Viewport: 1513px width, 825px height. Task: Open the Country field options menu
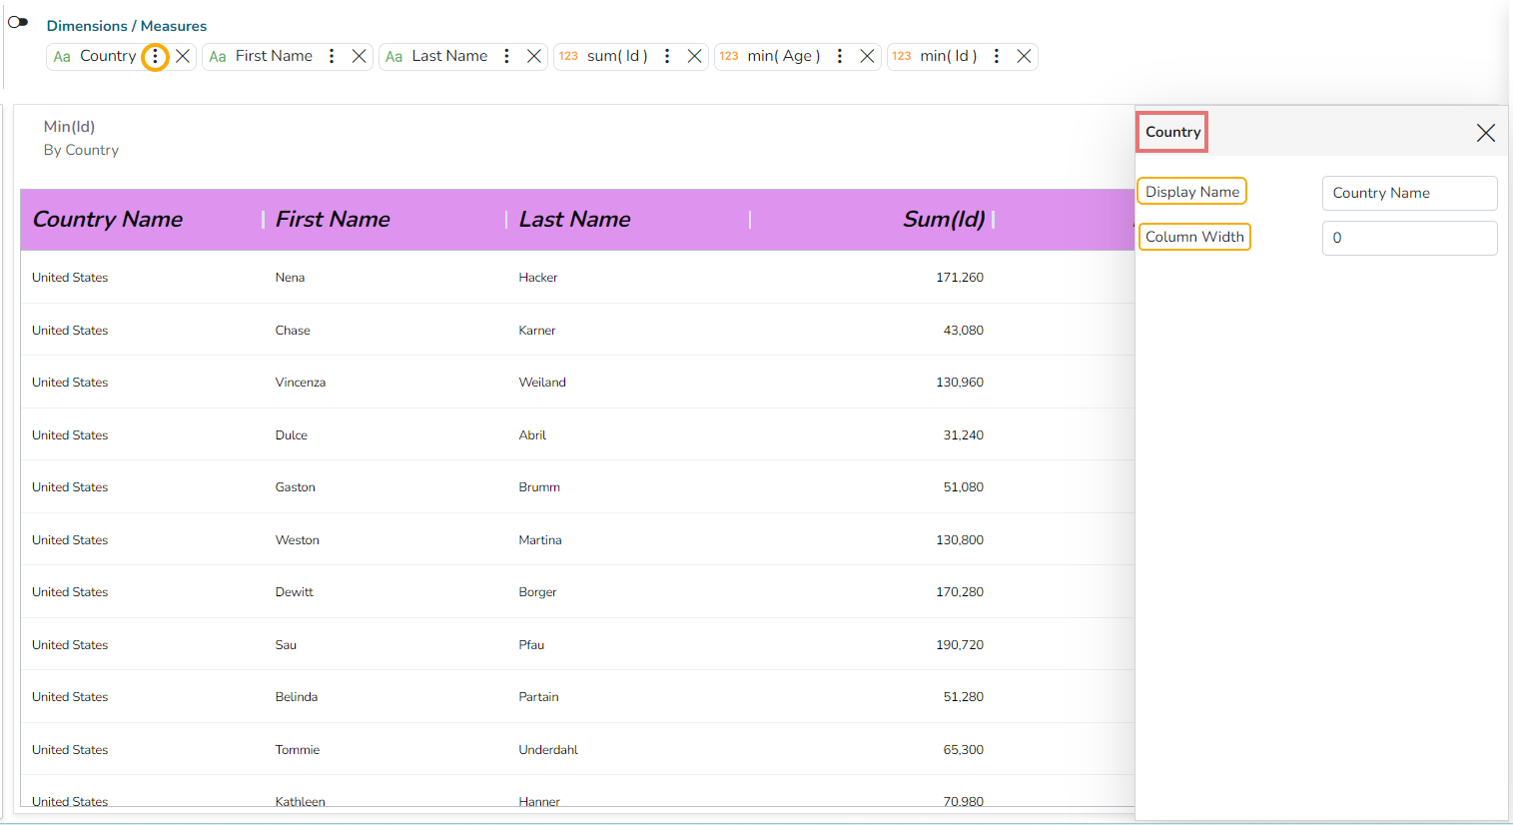(x=155, y=57)
